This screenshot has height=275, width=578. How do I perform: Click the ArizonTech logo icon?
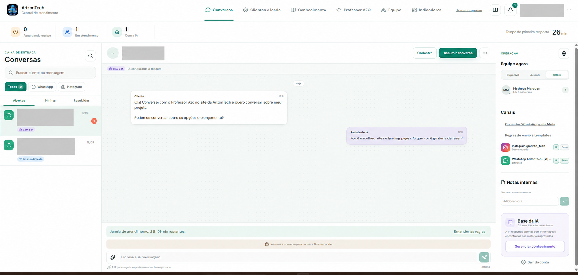(x=12, y=10)
